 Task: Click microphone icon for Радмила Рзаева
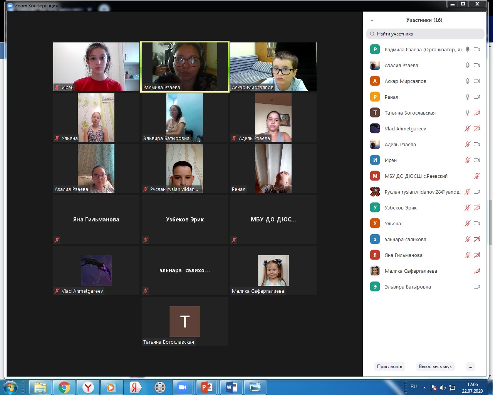(467, 49)
